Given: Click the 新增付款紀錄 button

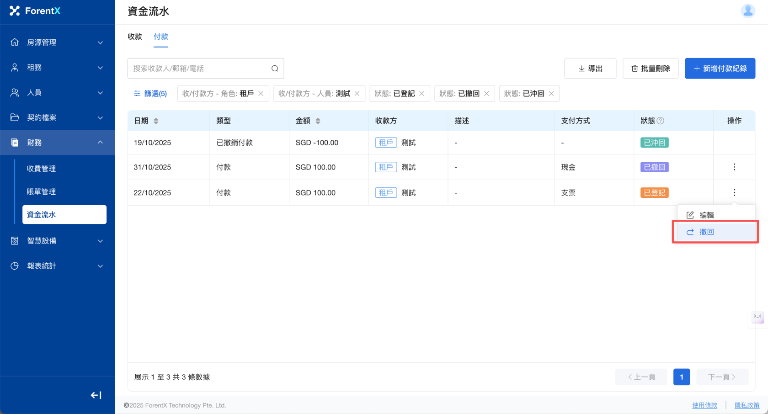Looking at the screenshot, I should tap(720, 69).
